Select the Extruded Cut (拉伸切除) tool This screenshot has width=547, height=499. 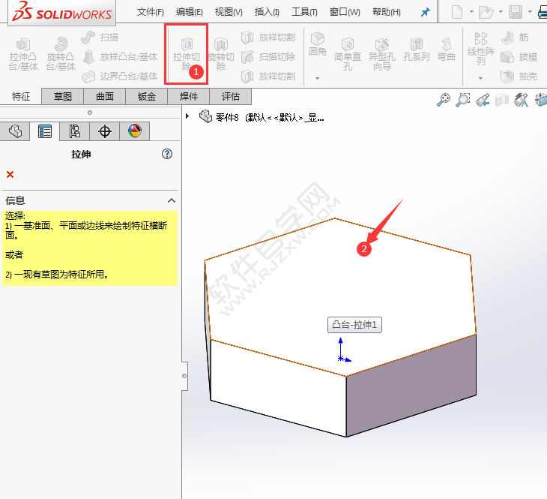187,54
